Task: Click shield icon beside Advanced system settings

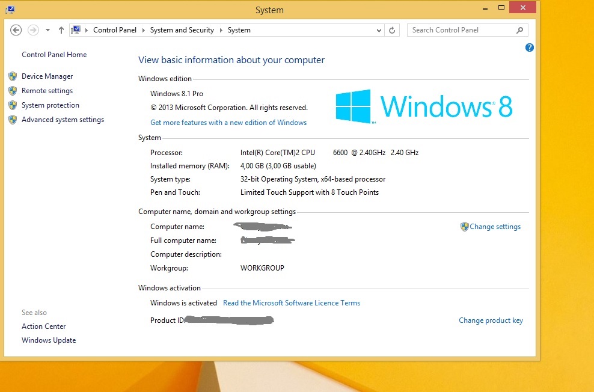Action: click(x=13, y=120)
